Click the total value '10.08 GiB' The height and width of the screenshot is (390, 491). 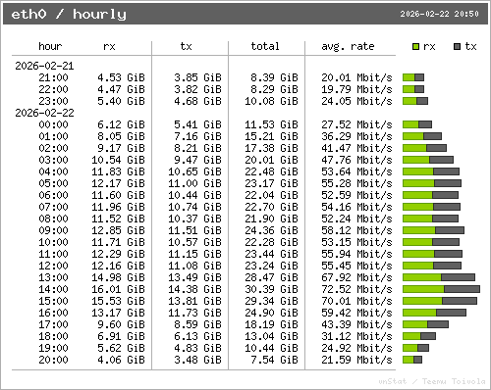click(x=271, y=101)
